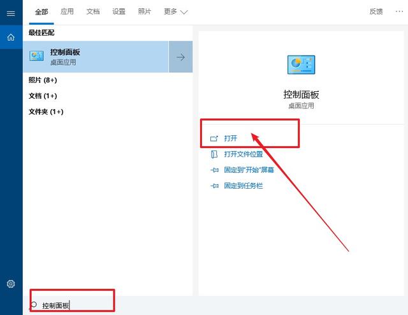Click 固定到"开始"屏幕 link
The height and width of the screenshot is (315, 408).
coord(249,170)
